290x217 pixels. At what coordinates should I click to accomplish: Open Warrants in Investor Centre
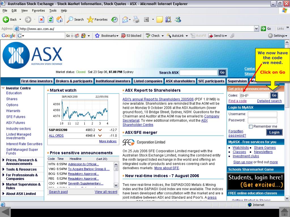point(13,111)
